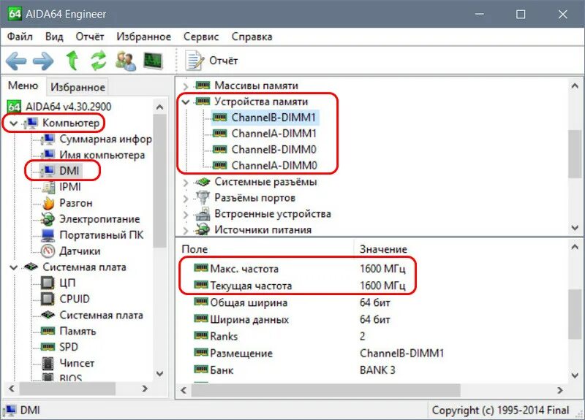Click the ЦП processor icon
Viewport: 585px width, 420px height.
tap(48, 283)
